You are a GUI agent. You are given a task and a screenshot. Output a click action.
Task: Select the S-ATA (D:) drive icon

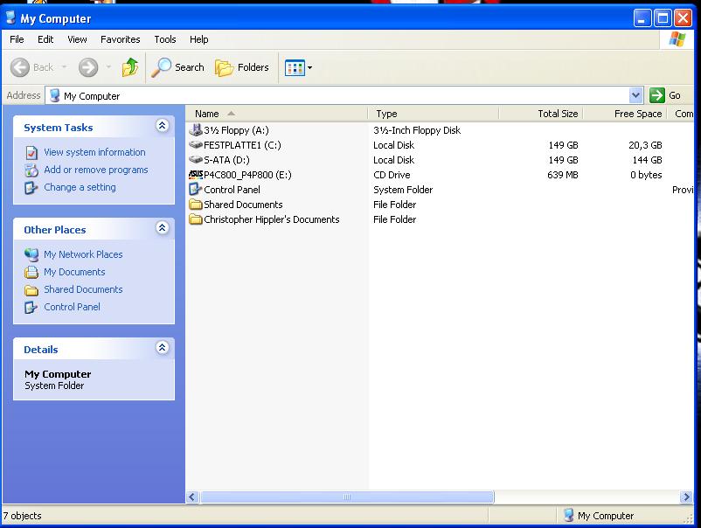point(196,159)
